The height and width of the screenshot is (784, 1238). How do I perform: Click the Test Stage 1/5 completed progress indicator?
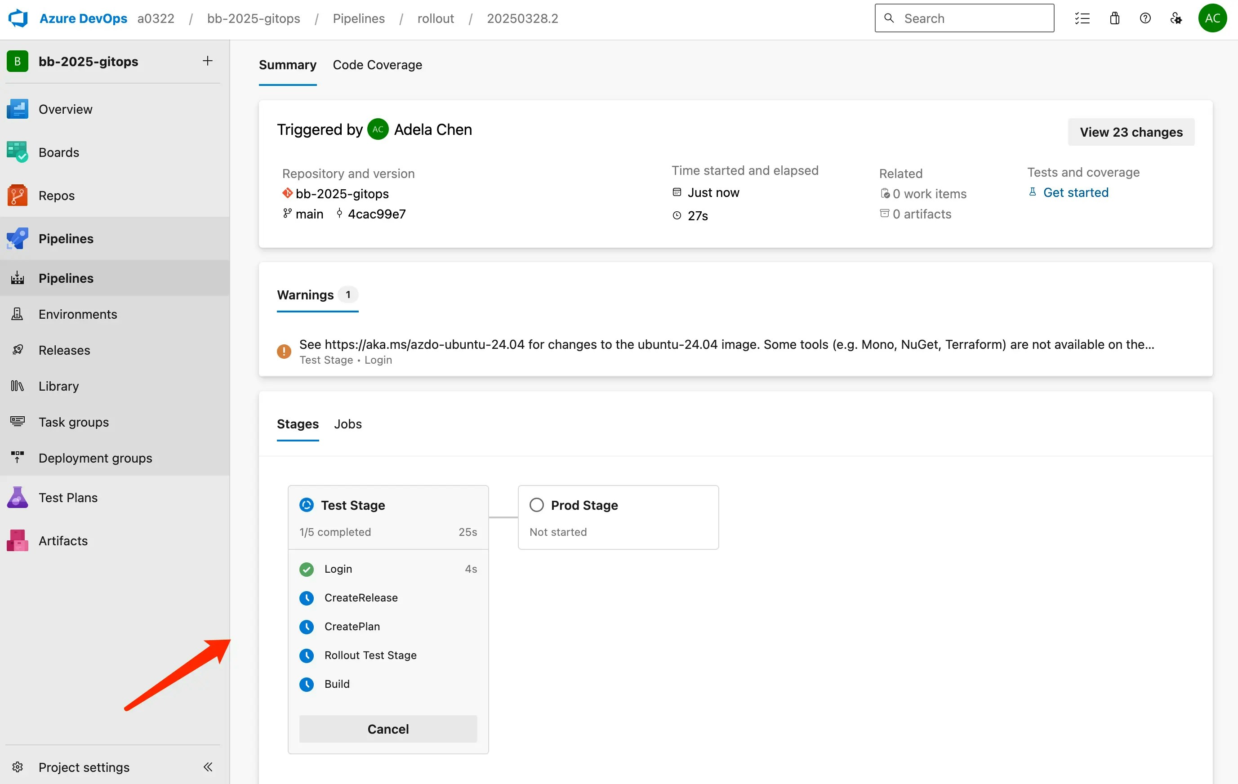(x=336, y=532)
